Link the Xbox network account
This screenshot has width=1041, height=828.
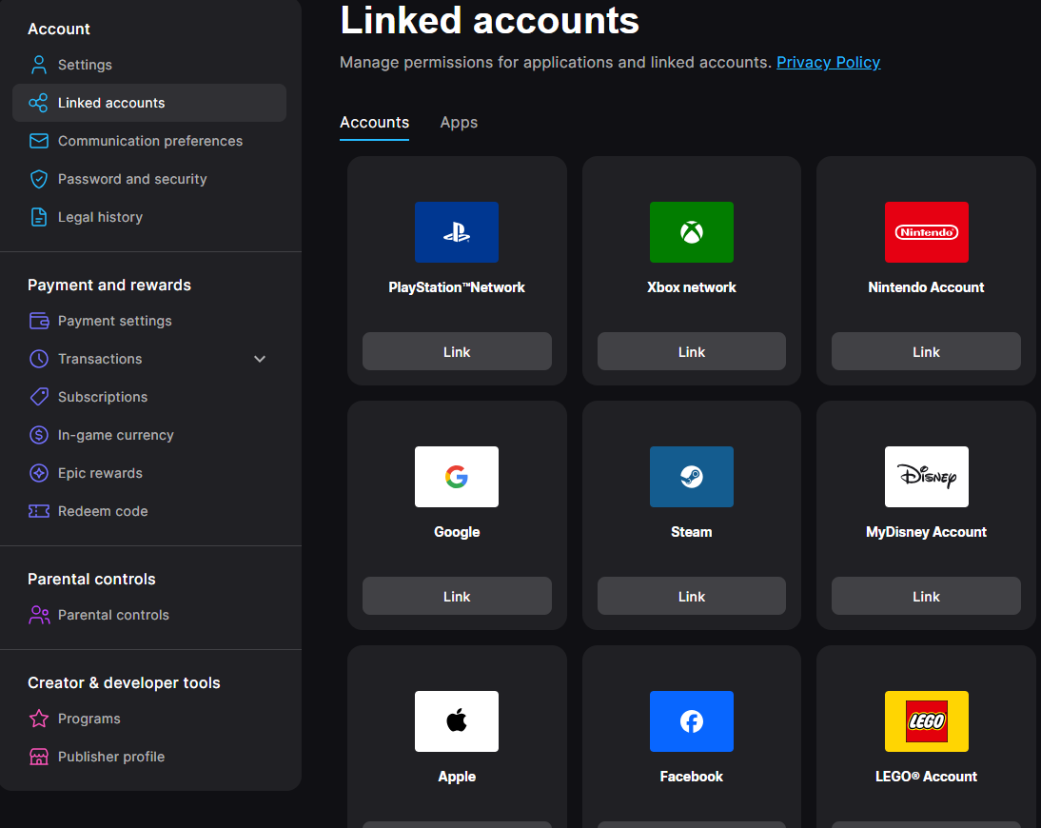click(691, 351)
